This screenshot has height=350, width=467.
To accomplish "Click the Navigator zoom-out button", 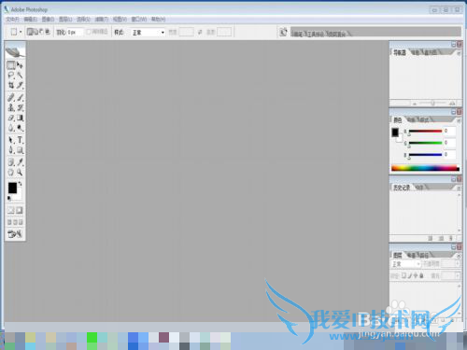I will (415, 104).
